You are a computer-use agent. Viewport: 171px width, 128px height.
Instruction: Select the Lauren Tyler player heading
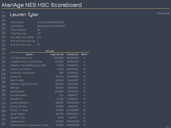click(24, 15)
